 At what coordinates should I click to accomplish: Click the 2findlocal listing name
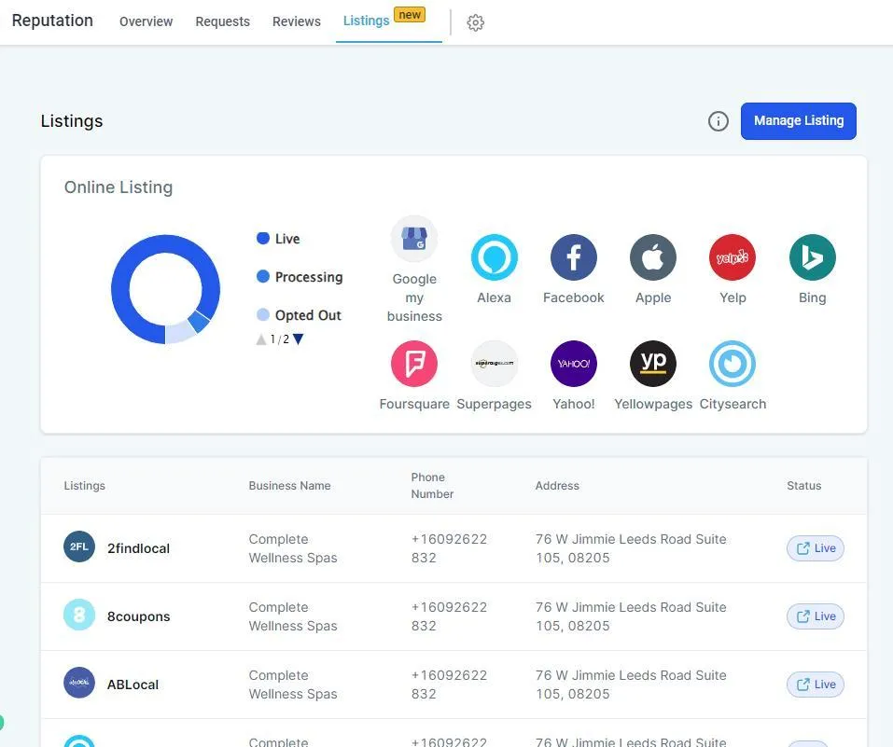coord(138,548)
